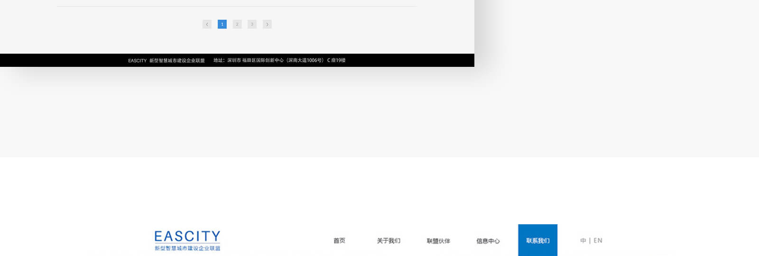Click the 深圳市 福田区国际创新中心 address text
This screenshot has height=256, width=759.
tap(255, 60)
